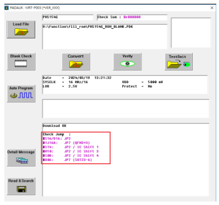
Task: Click the Blank Check button
Action: (x=21, y=61)
